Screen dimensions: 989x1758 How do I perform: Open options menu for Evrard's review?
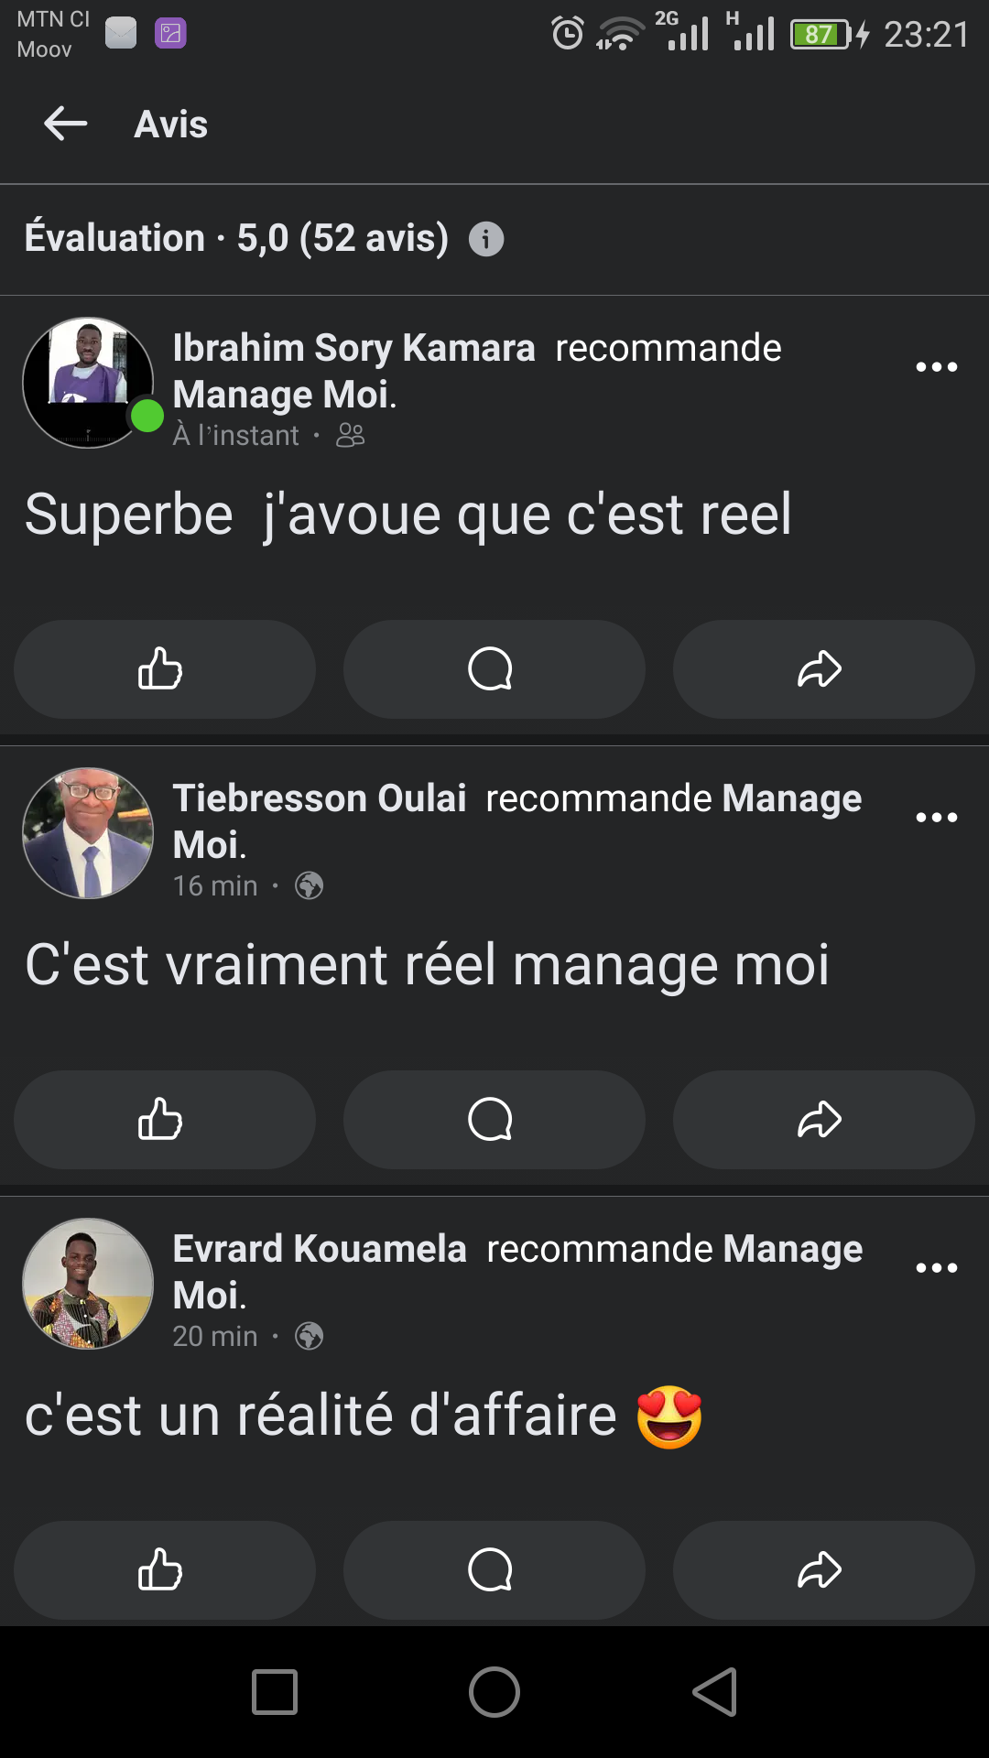[x=936, y=1268]
